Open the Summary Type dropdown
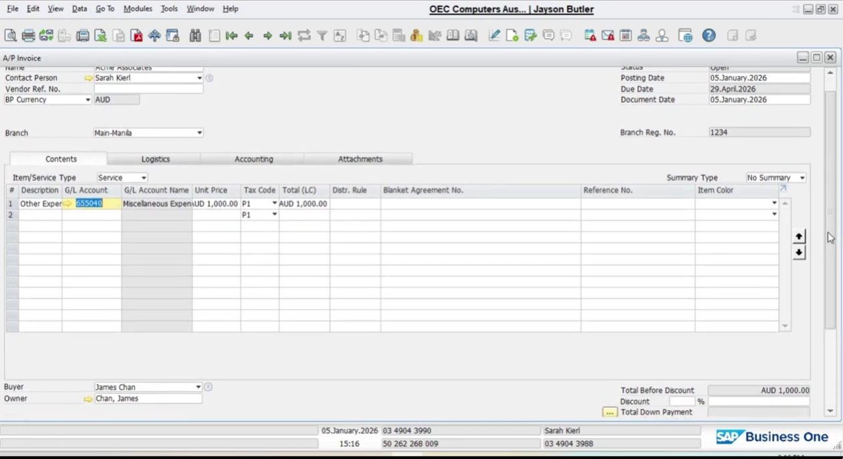Viewport: 843px width, 459px height. click(802, 178)
